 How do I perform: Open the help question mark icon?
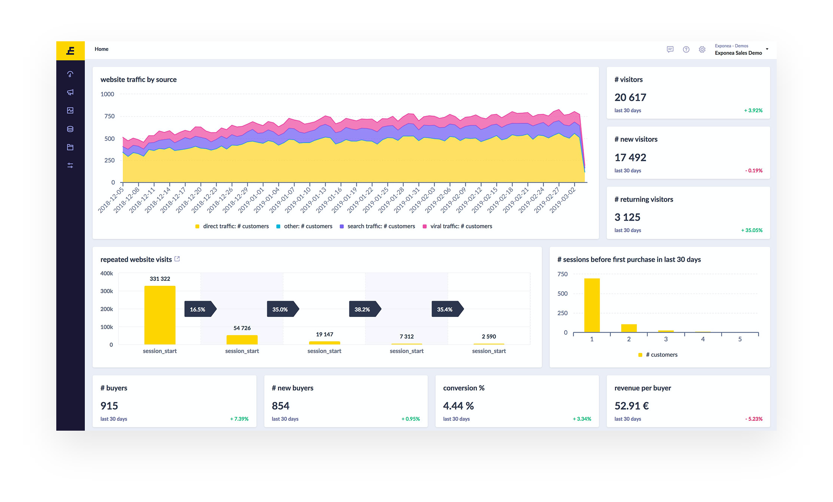click(686, 49)
